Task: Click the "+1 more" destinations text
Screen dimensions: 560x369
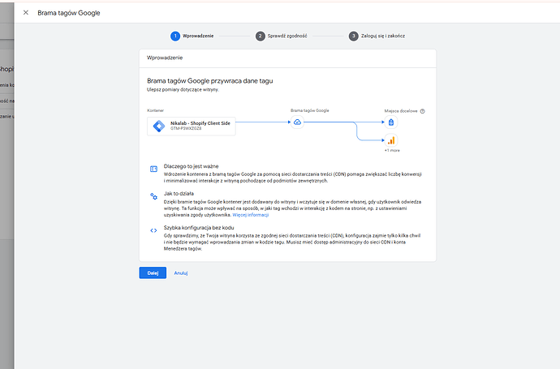Action: [392, 151]
